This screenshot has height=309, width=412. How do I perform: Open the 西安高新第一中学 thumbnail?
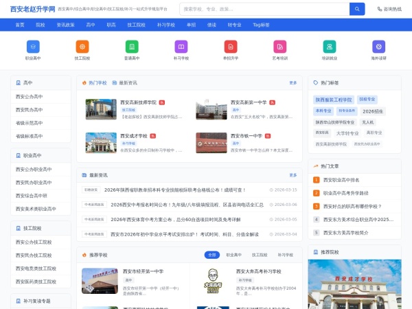click(211, 109)
